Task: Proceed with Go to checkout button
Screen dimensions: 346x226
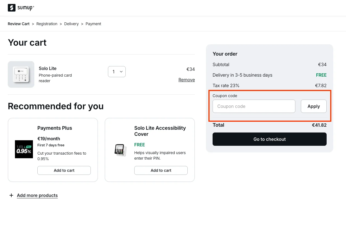Action: 269,139
